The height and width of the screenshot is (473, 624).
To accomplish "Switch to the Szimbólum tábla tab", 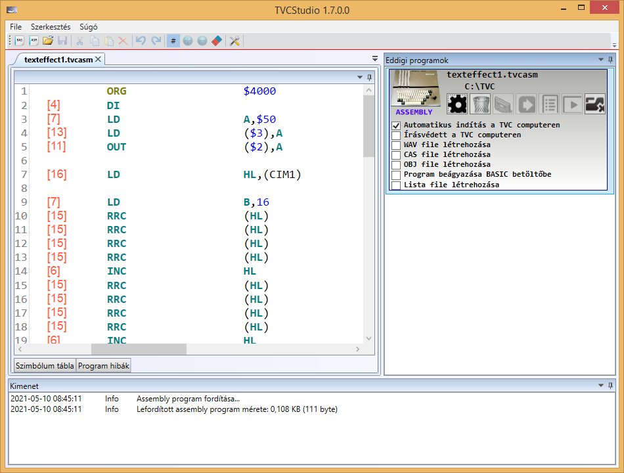I will (x=45, y=366).
